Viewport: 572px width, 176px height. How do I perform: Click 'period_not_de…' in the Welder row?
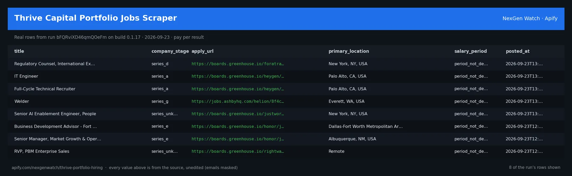pos(471,101)
